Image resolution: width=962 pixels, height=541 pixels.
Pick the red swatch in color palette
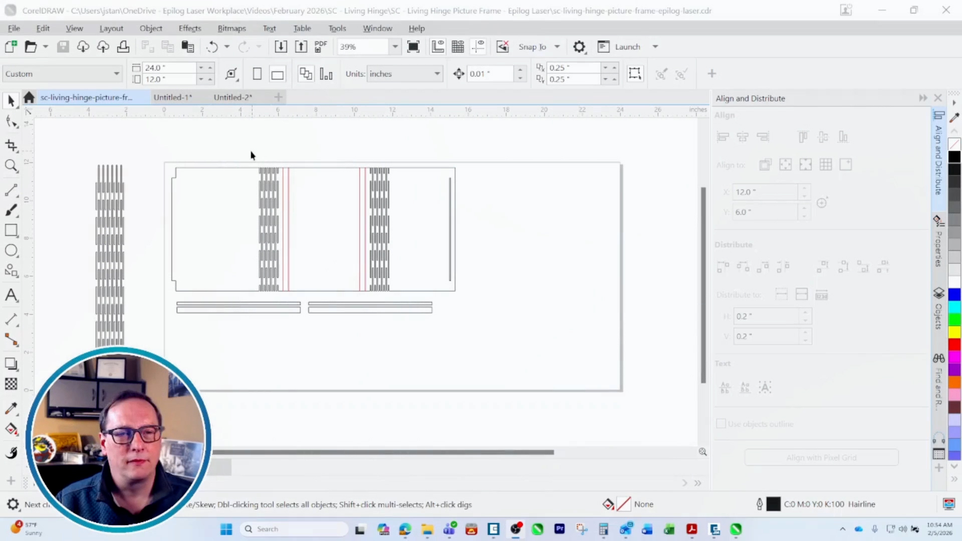click(954, 345)
